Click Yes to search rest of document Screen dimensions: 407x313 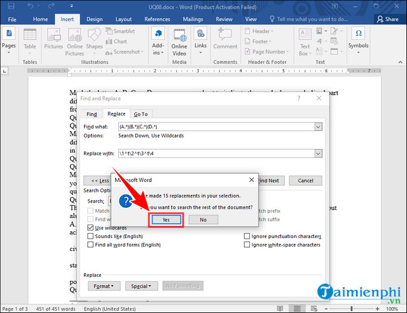[166, 220]
